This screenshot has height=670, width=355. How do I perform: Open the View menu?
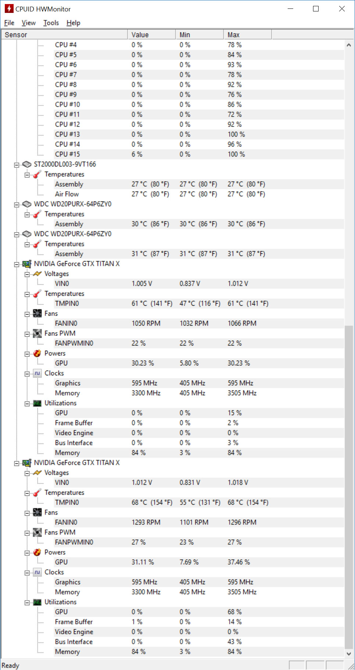coord(28,23)
